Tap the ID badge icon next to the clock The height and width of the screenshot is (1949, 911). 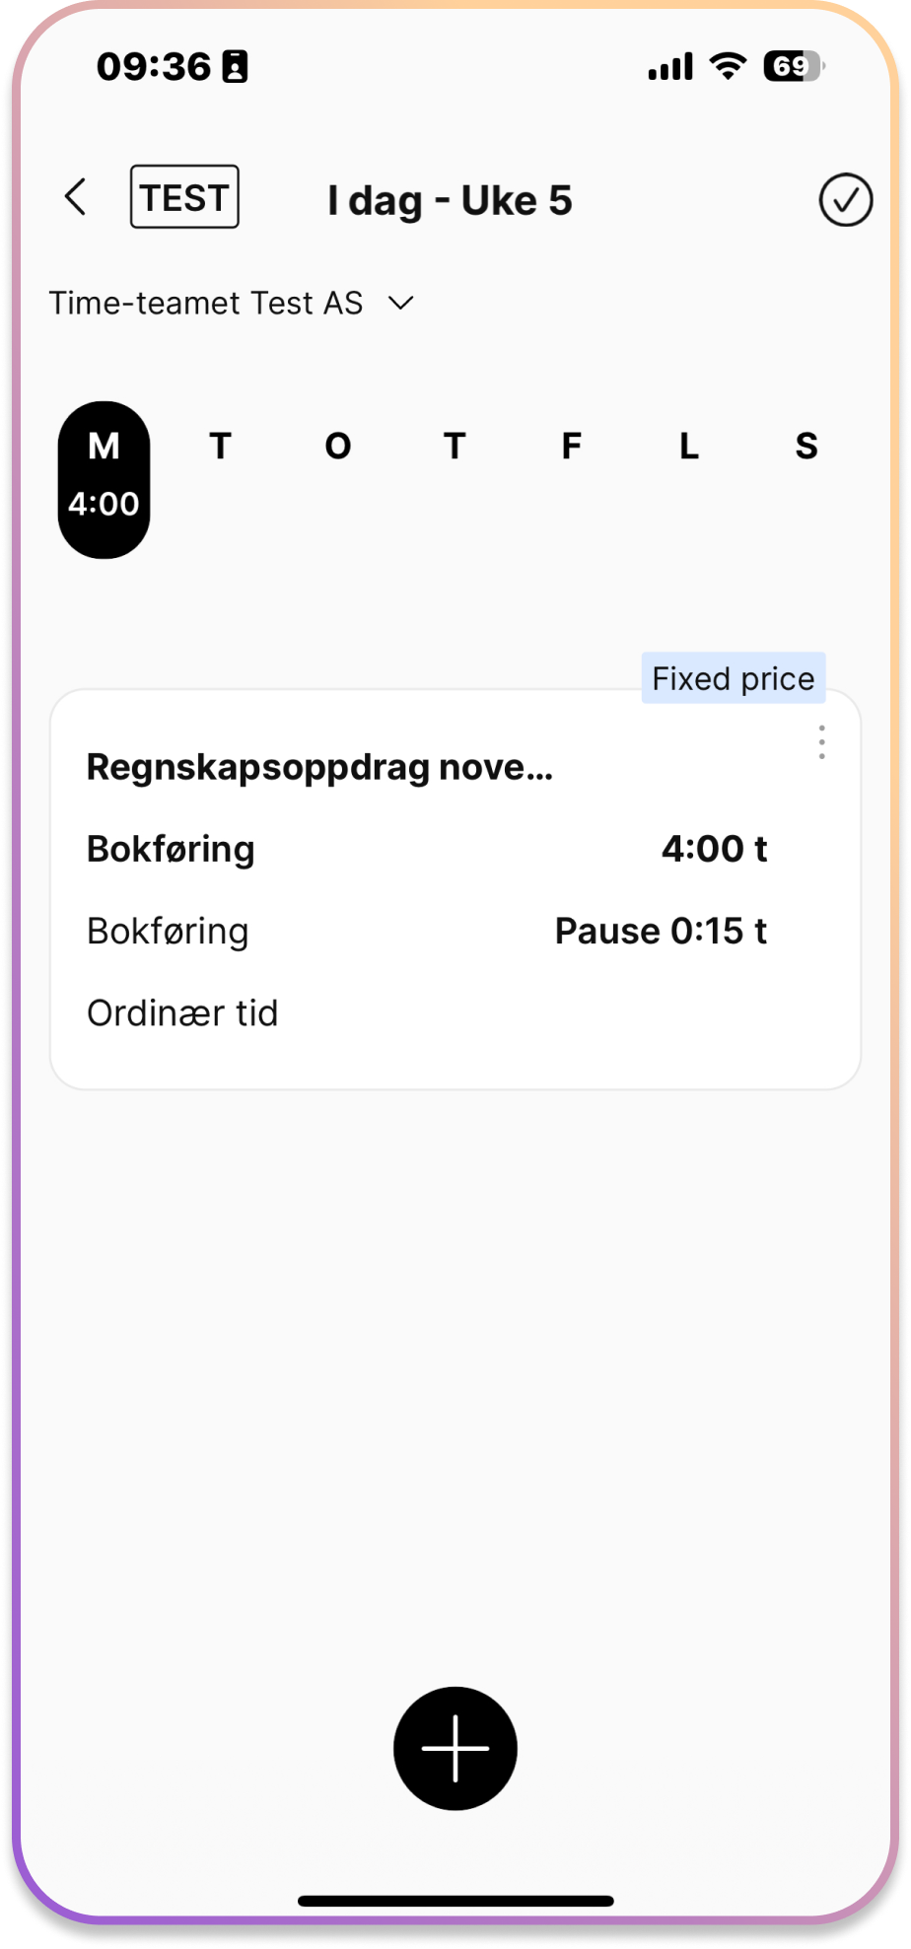[x=235, y=67]
